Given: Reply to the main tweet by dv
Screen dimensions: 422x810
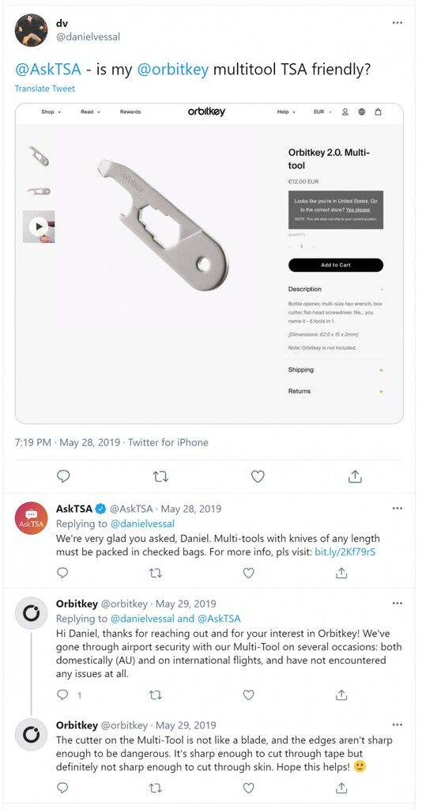Looking at the screenshot, I should point(63,476).
